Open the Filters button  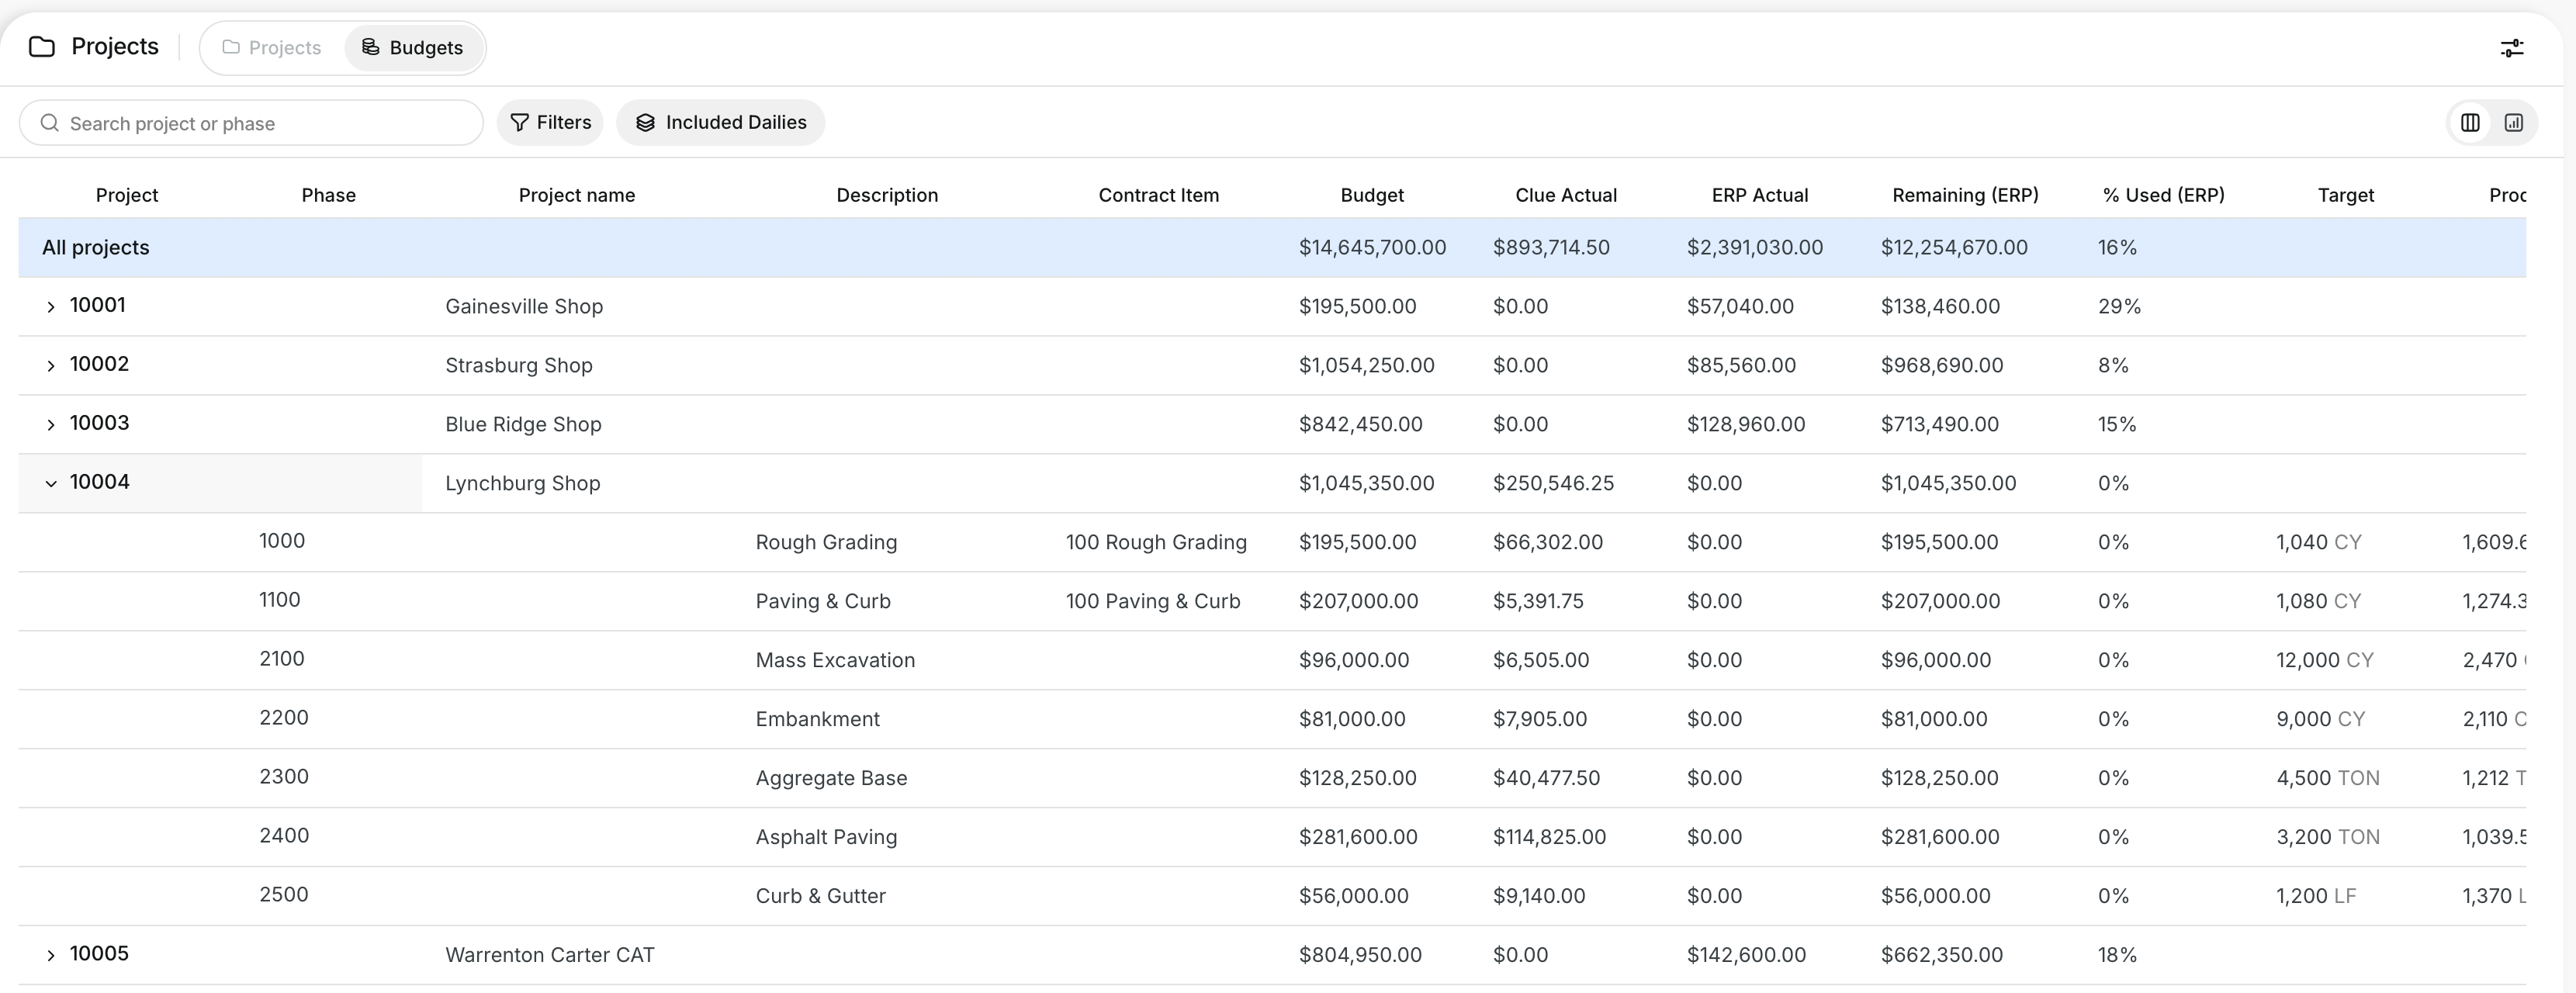click(550, 122)
